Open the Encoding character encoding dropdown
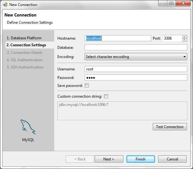 [x=136, y=57]
